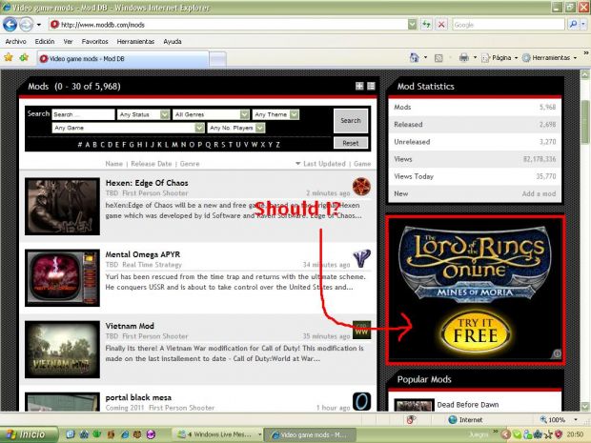
Task: Open the Página toolbar dropdown
Action: coord(499,57)
